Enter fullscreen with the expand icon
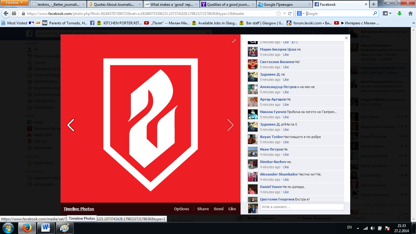 pos(234,41)
